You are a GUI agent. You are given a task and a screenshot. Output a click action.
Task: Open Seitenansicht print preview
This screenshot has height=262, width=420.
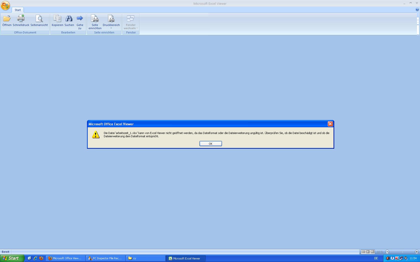point(39,21)
